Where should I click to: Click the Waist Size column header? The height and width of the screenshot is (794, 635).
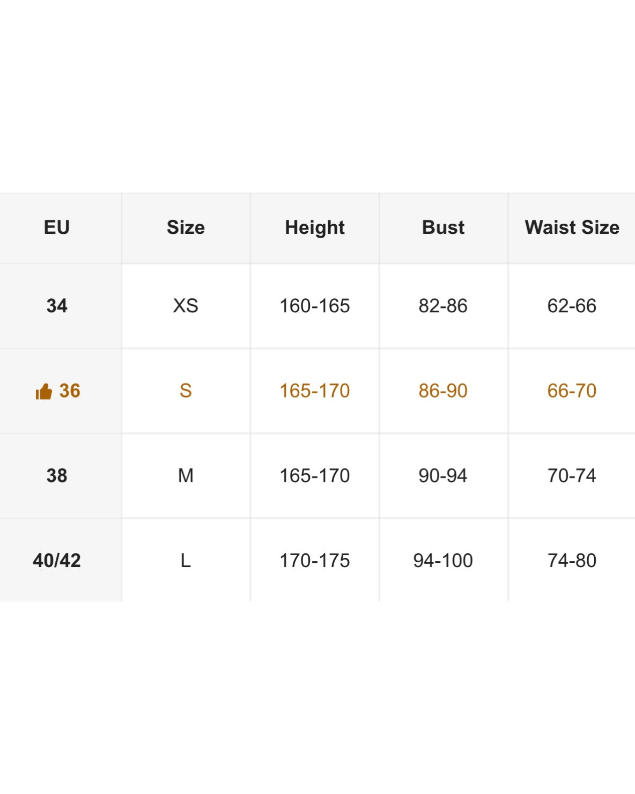[572, 227]
